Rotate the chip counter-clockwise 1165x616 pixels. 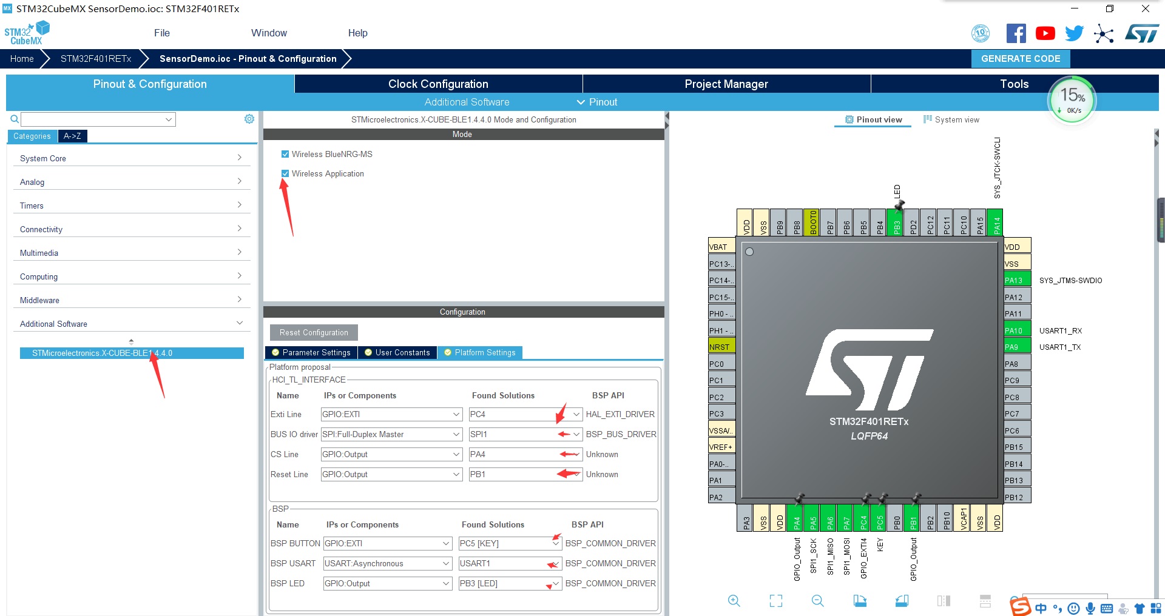point(902,601)
